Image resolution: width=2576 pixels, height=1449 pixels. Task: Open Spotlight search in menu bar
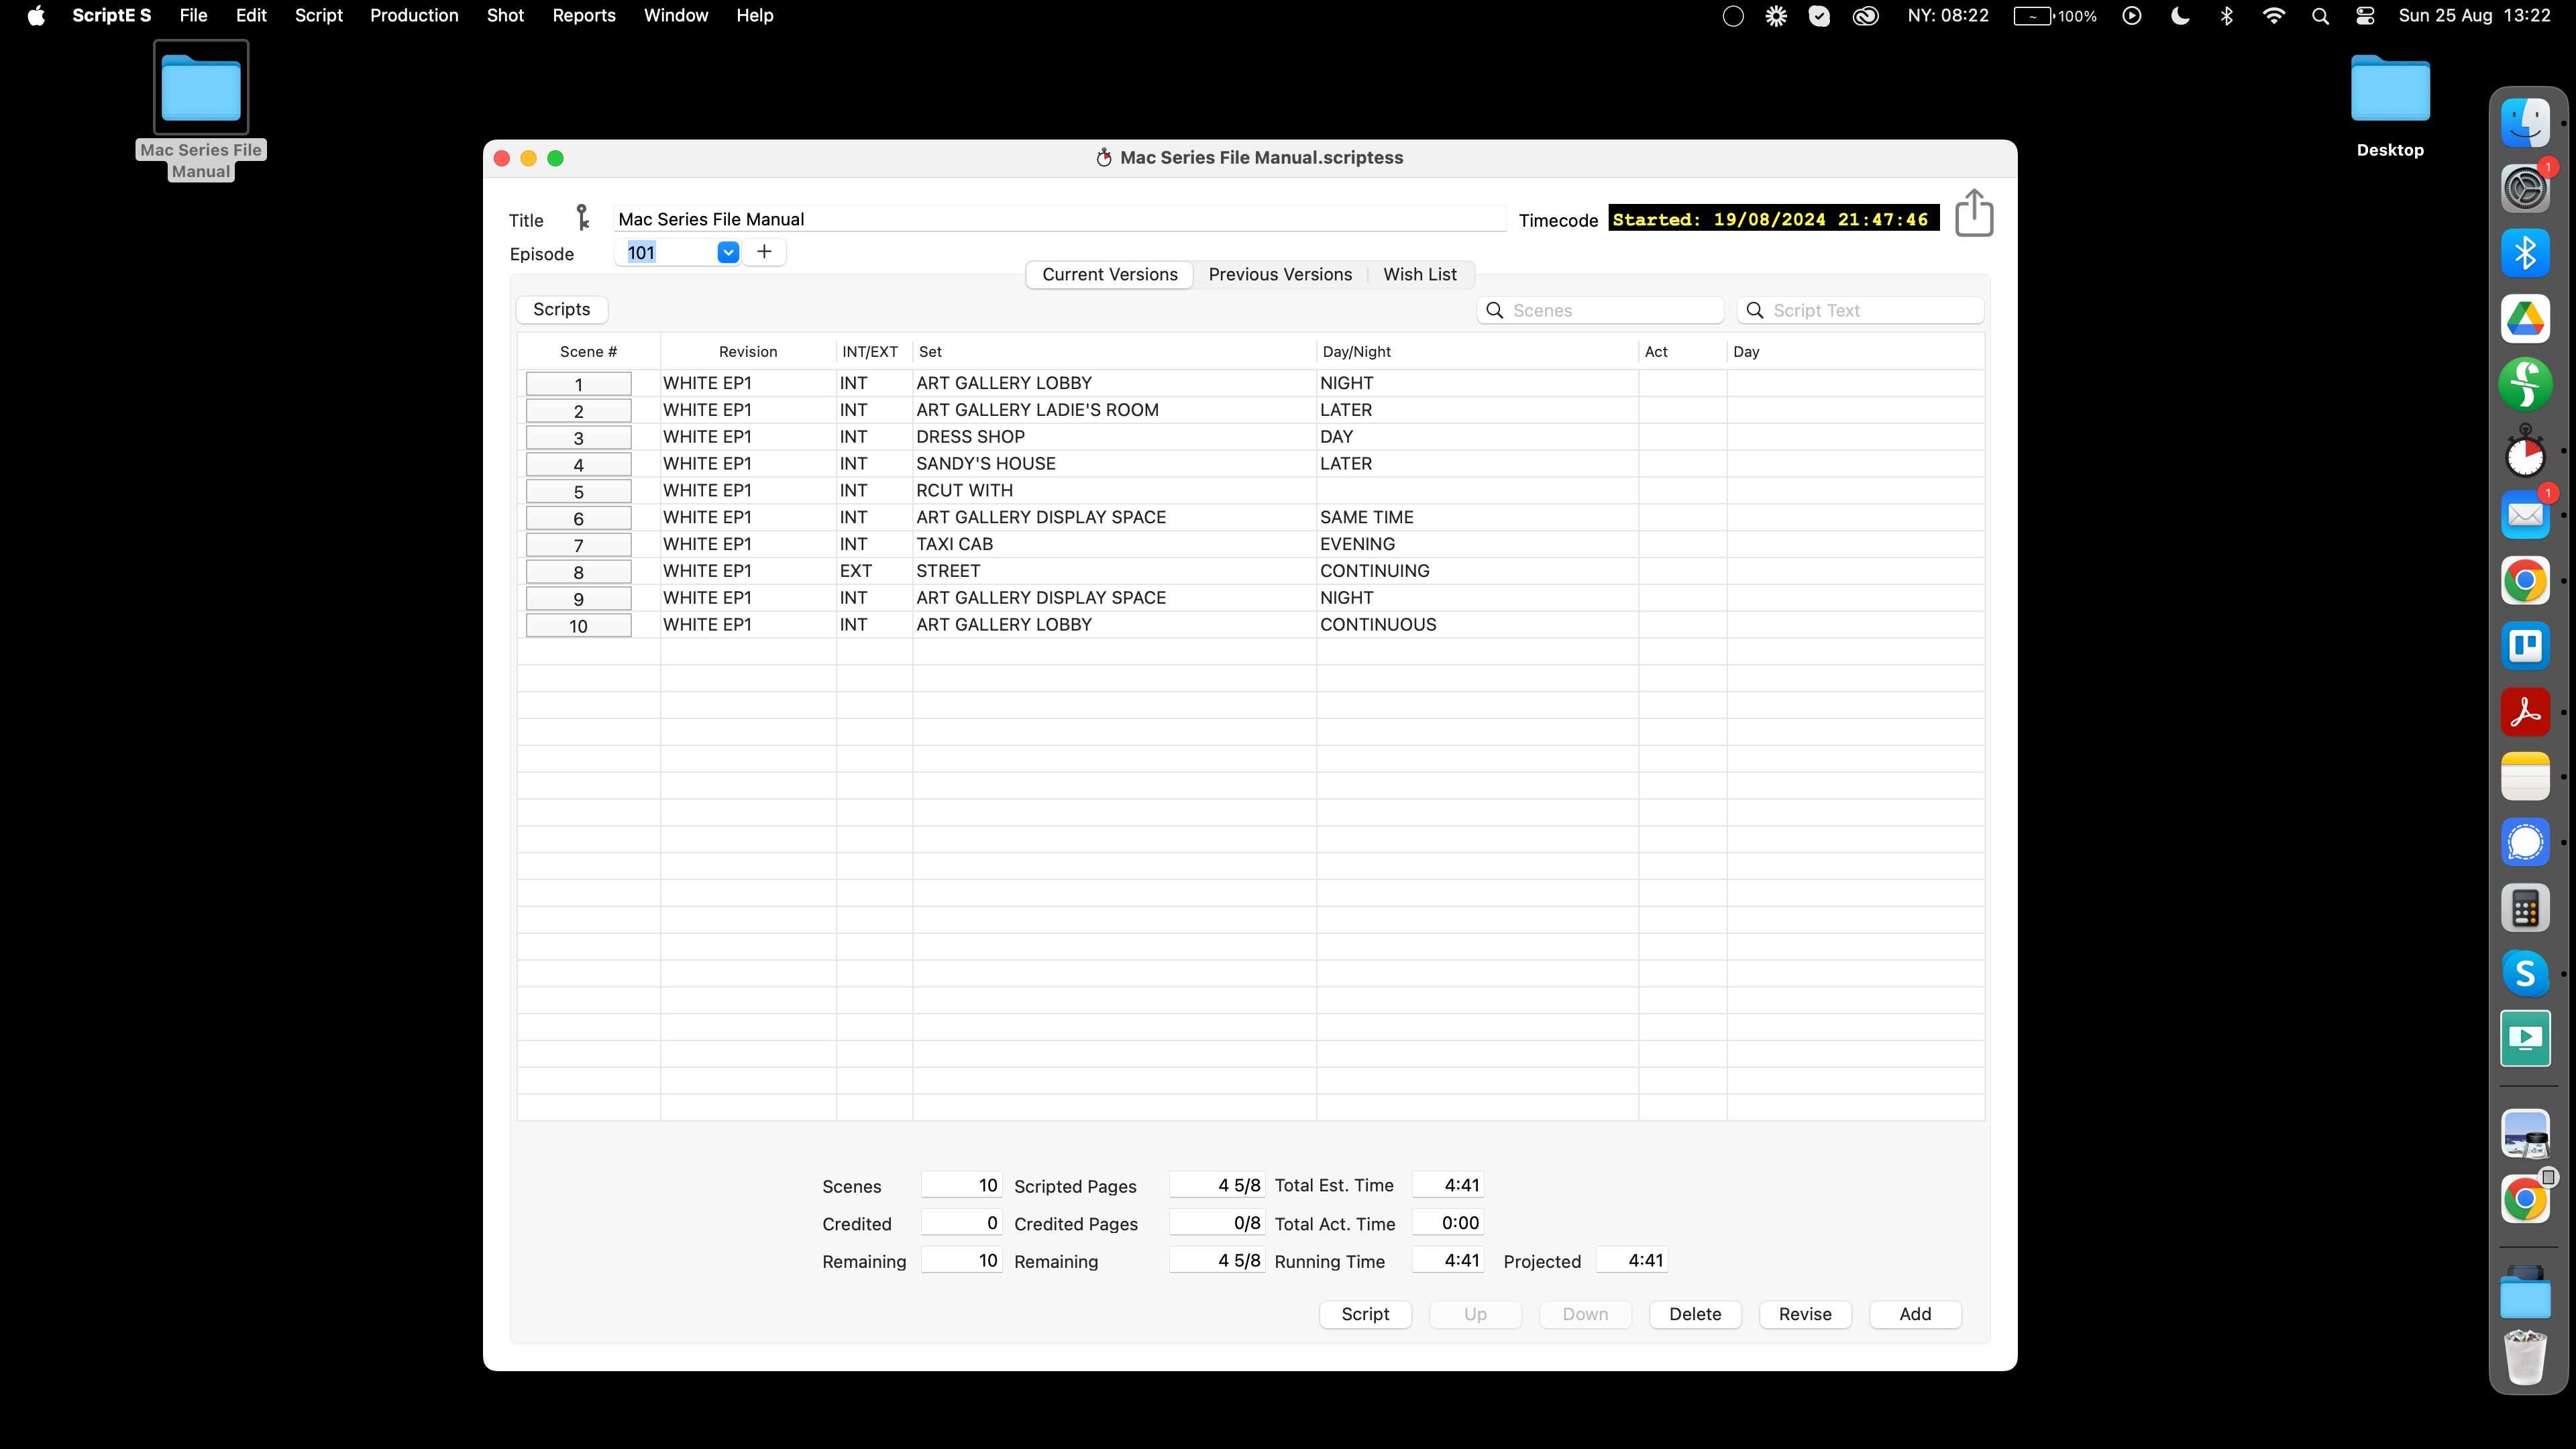(x=2320, y=16)
